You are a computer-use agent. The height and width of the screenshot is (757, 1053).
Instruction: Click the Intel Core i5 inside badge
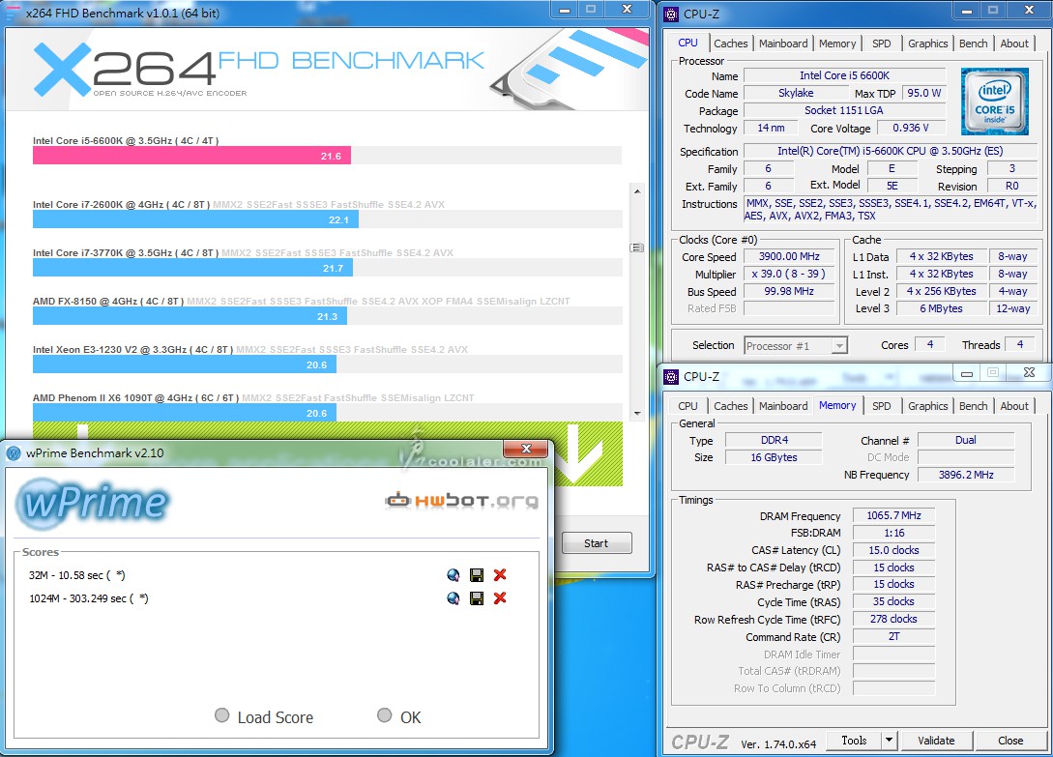point(995,102)
